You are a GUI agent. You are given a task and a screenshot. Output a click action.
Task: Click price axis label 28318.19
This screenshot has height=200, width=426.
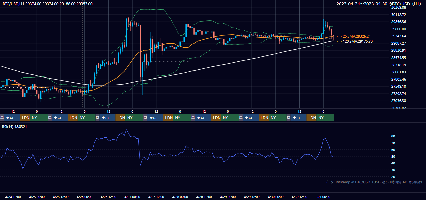tap(399, 65)
